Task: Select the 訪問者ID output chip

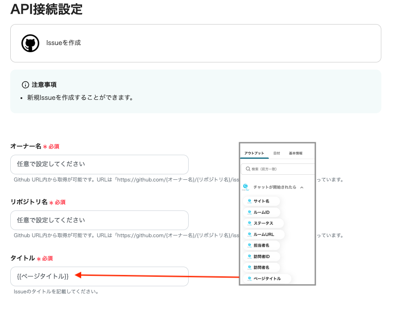Action: 261,256
